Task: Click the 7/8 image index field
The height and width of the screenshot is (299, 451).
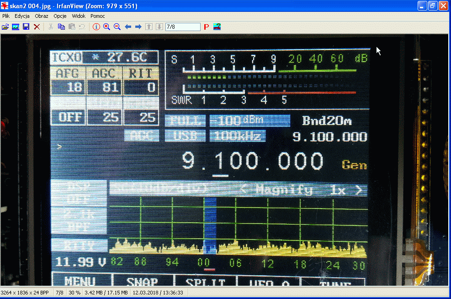Action: click(x=183, y=27)
